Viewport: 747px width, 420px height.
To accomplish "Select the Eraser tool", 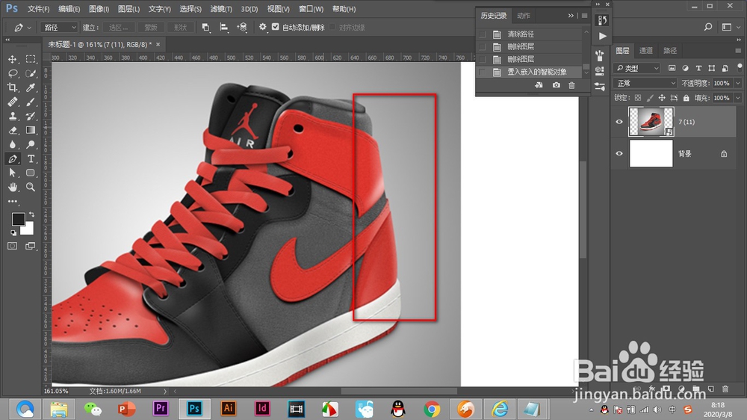I will pyautogui.click(x=13, y=130).
